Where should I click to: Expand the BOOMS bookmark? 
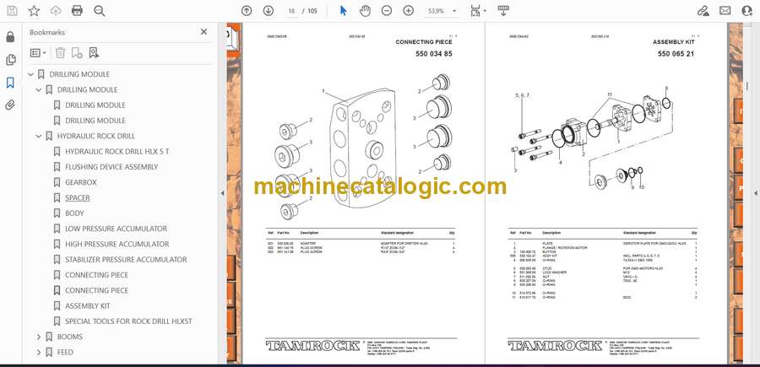point(39,337)
